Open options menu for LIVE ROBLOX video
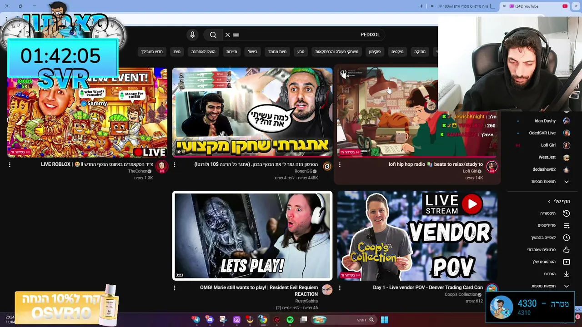This screenshot has height=327, width=582. (10, 165)
